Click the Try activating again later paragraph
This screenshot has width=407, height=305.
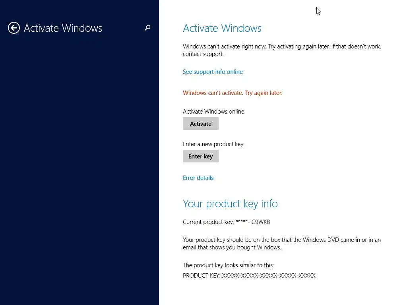282,50
